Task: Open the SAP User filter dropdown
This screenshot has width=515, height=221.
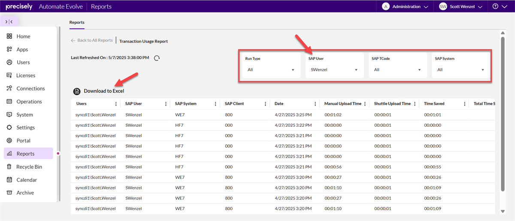Action: 334,69
